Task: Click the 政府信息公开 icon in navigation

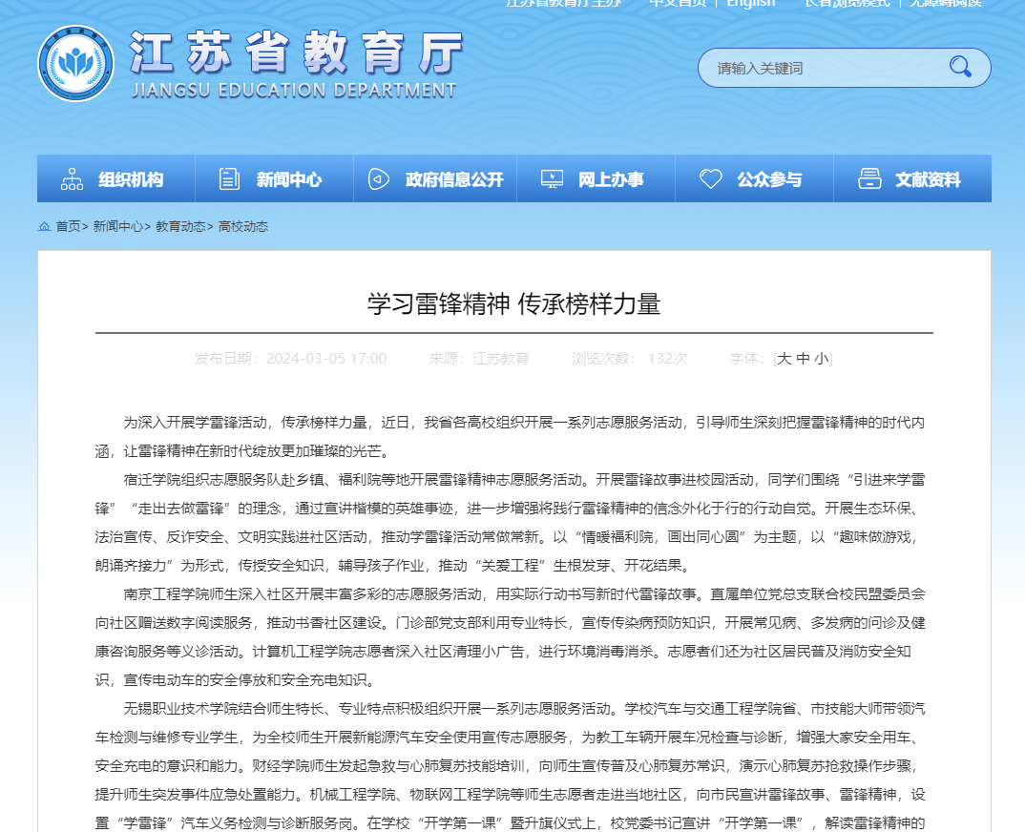Action: click(x=379, y=179)
